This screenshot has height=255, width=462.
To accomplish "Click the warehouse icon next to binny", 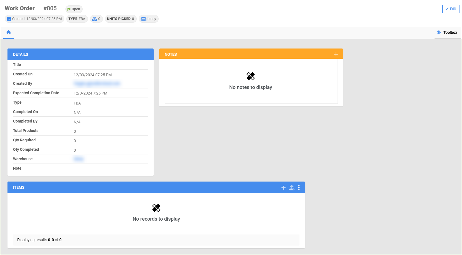I will 143,19.
